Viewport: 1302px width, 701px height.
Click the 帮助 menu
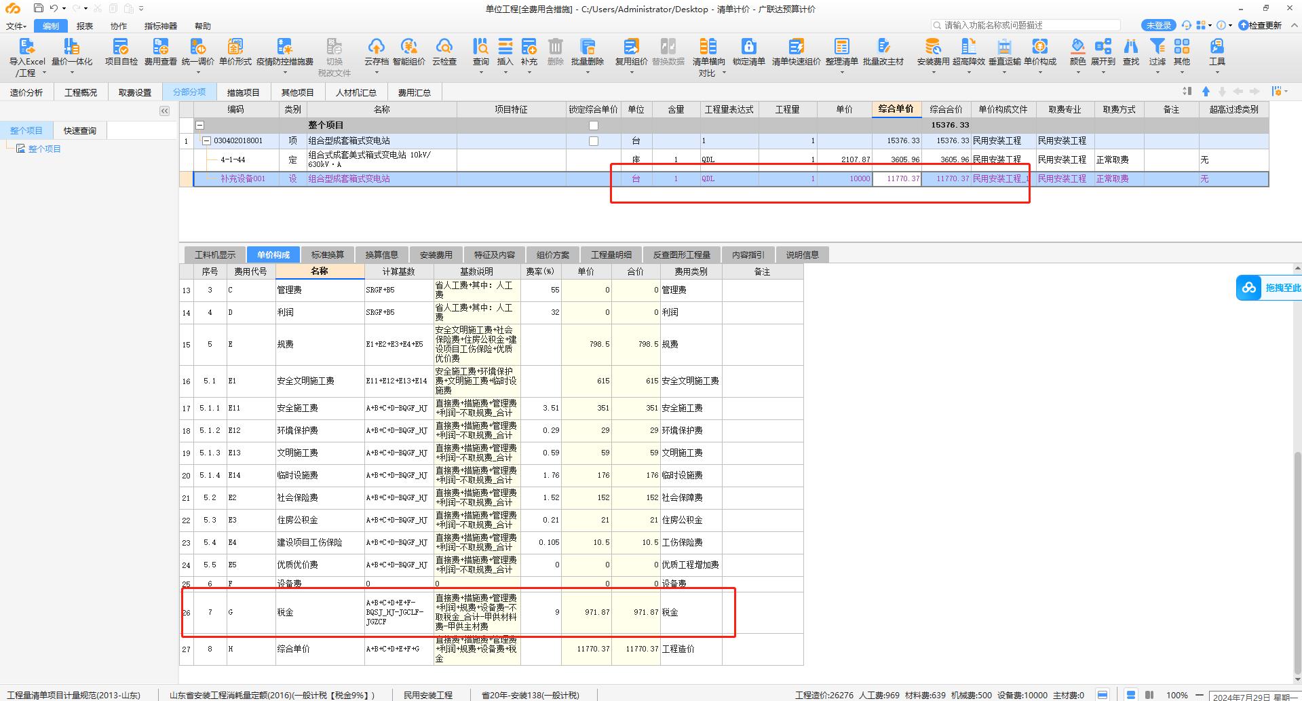203,26
